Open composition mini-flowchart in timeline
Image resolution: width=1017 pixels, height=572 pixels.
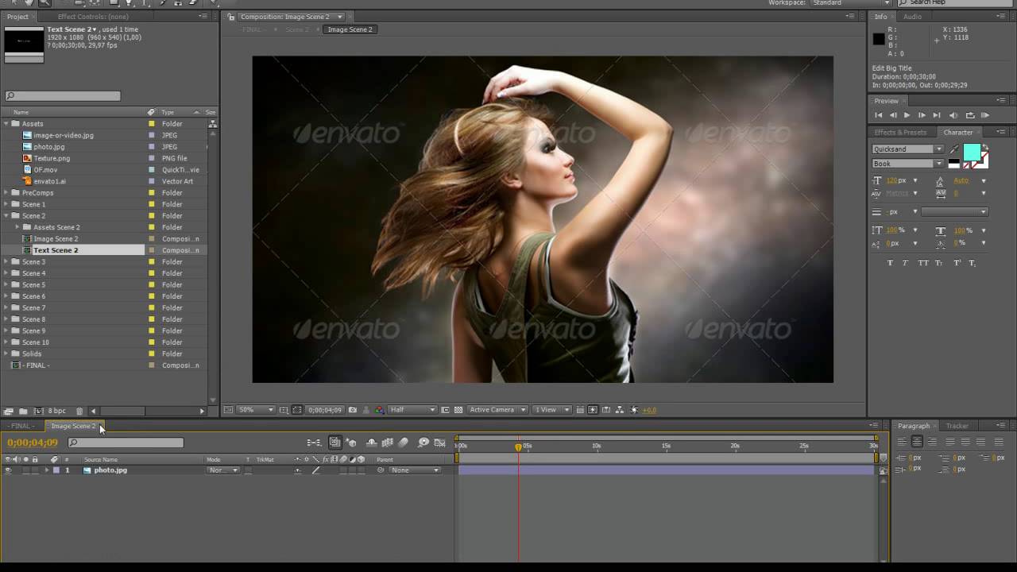pyautogui.click(x=315, y=443)
